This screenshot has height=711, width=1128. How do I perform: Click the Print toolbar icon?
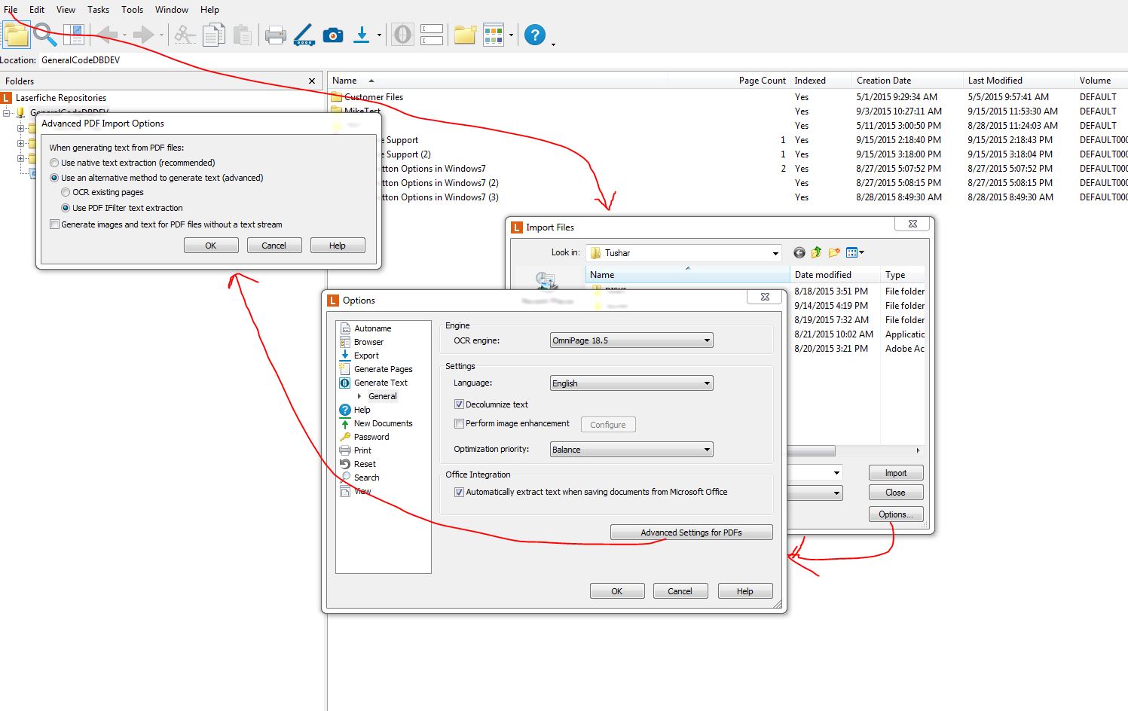tap(275, 35)
